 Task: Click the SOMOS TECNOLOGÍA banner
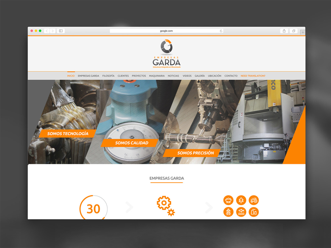pos(68,133)
